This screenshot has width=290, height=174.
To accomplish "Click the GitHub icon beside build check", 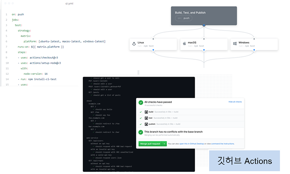I will tap(146, 112).
